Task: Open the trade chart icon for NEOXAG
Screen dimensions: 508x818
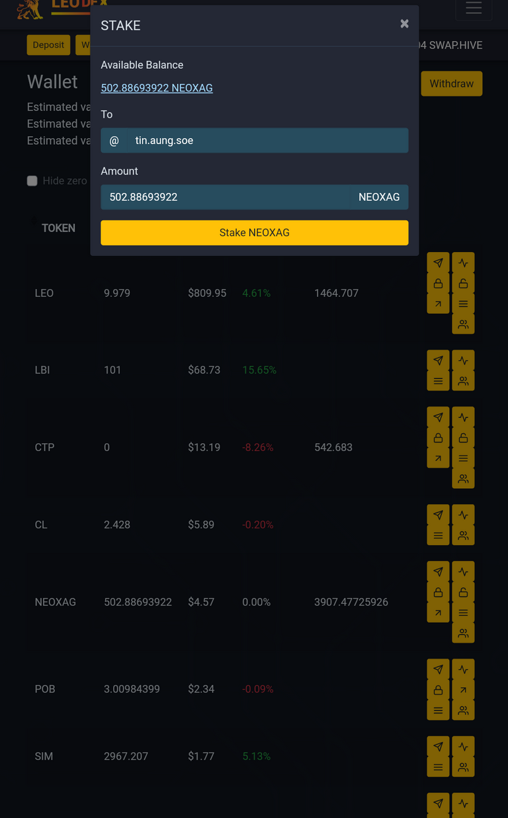Action: (x=463, y=571)
